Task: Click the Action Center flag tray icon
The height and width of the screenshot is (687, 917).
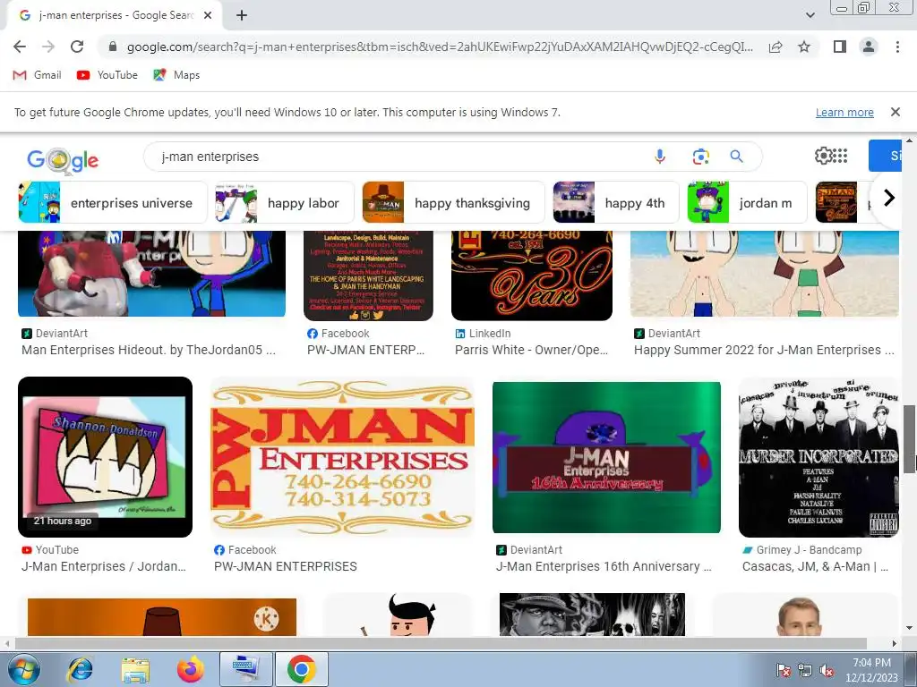Action: (x=784, y=671)
